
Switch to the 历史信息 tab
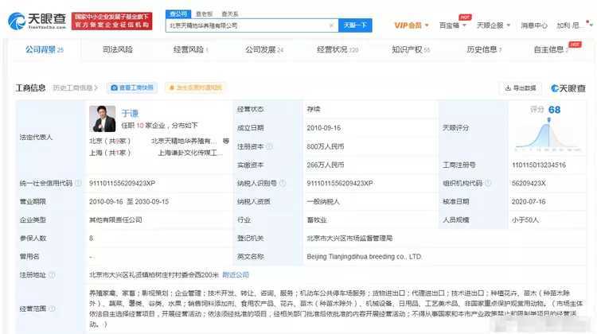[x=484, y=49]
